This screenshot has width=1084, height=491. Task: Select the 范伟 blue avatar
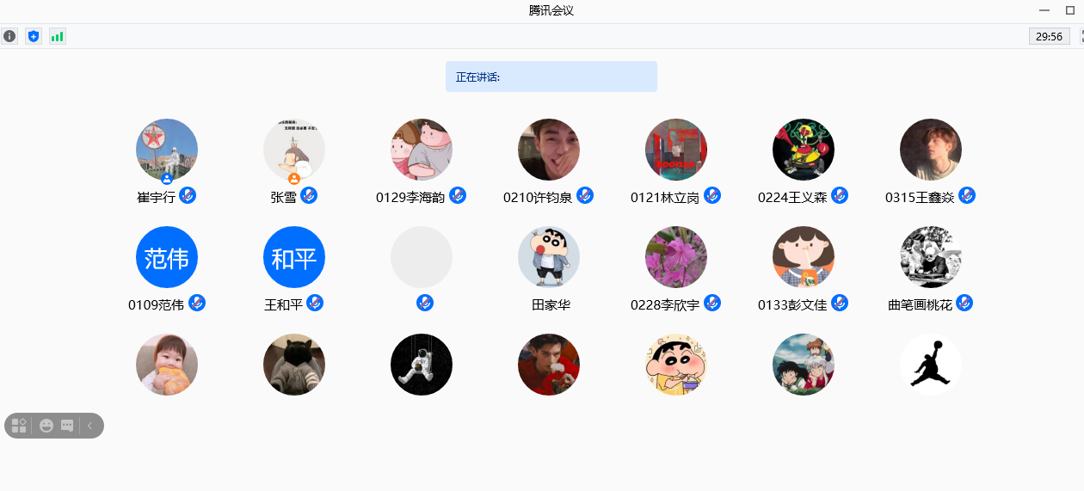(x=167, y=257)
